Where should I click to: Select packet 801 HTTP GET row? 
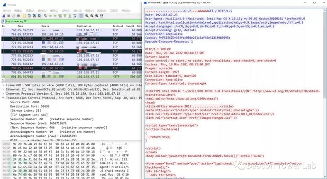tap(72, 77)
